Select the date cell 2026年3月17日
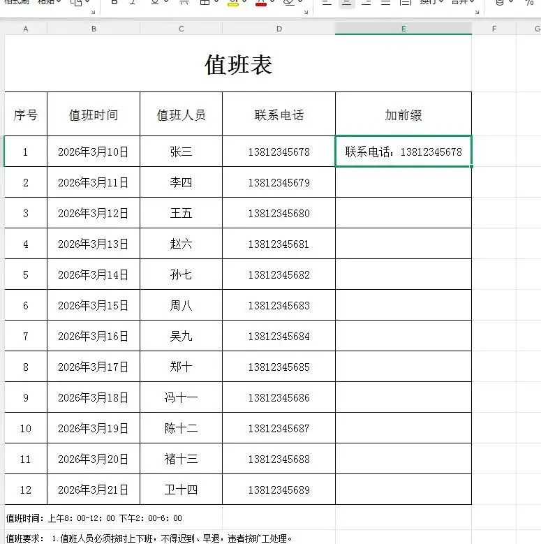This screenshot has height=544, width=541. [x=94, y=367]
